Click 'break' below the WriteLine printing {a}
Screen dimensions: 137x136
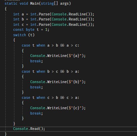click(x=35, y=61)
